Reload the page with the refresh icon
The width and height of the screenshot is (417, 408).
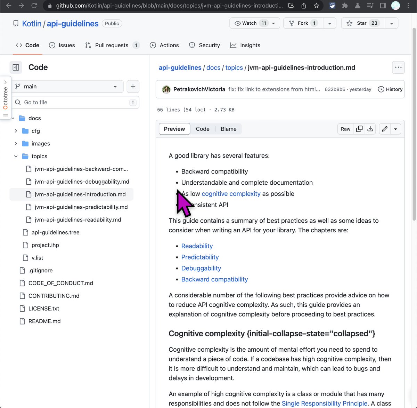click(x=34, y=6)
